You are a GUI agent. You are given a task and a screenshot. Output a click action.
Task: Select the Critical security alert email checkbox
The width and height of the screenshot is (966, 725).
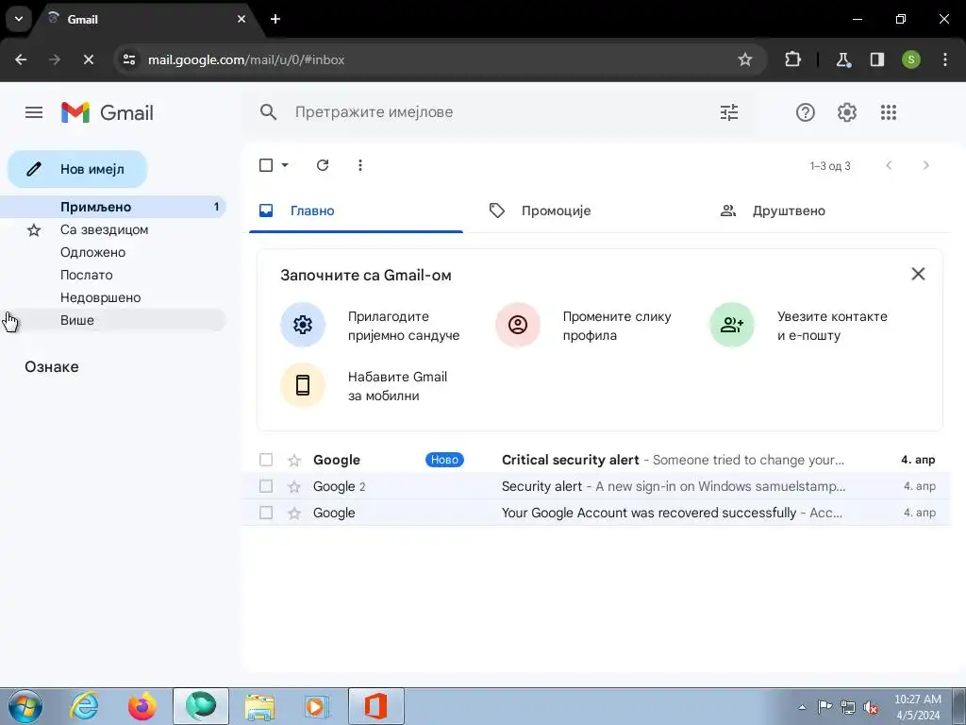pyautogui.click(x=266, y=460)
